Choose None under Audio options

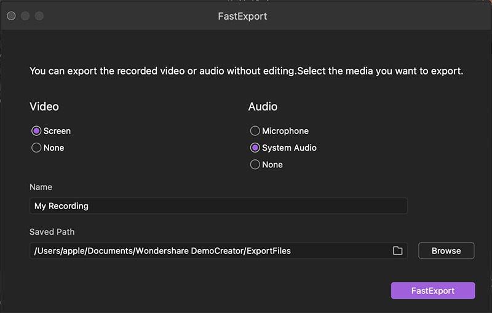[x=255, y=164]
